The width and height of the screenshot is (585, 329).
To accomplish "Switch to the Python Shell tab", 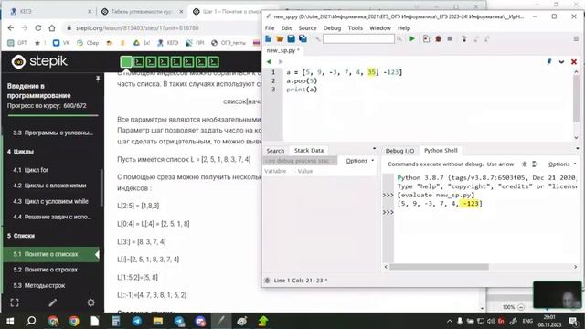I will 441,150.
